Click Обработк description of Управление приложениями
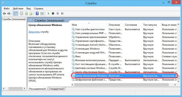Image resolution: width=182 pixels, height=97 pixels. [x=115, y=37]
